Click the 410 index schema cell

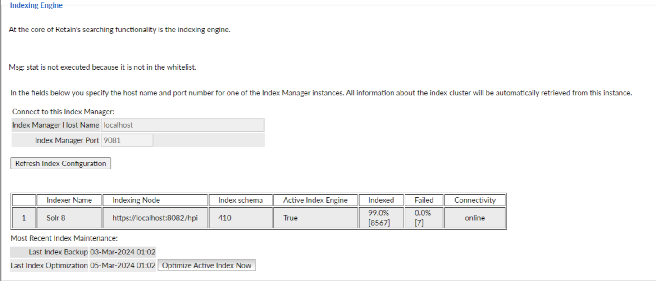point(224,218)
